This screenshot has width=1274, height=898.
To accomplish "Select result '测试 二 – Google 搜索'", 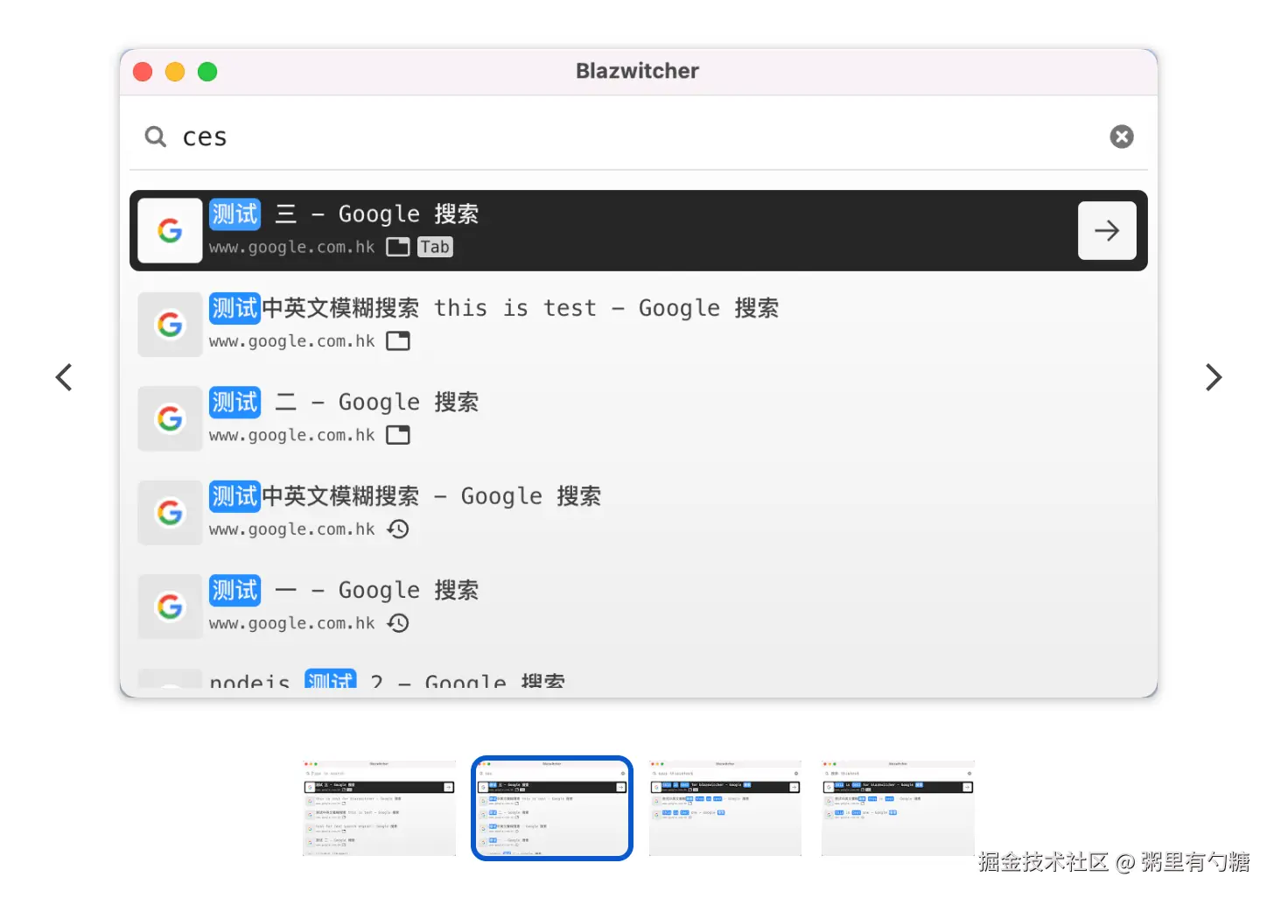I will coord(639,418).
